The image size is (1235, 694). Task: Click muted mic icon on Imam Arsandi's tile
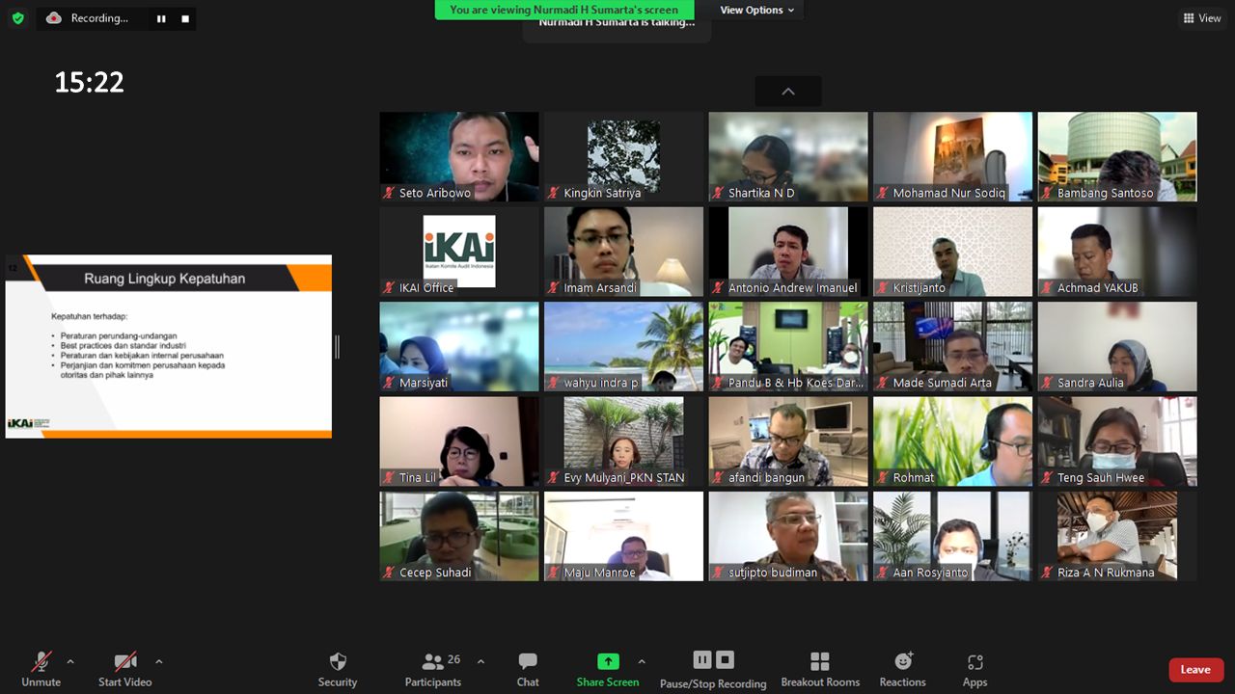[554, 287]
